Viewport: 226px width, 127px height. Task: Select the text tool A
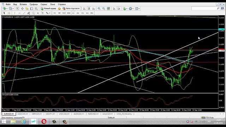[38, 13]
